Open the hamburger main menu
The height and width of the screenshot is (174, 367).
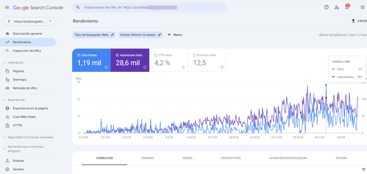point(7,8)
